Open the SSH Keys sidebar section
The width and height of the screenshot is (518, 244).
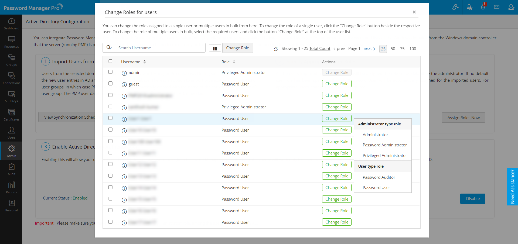(x=11, y=97)
